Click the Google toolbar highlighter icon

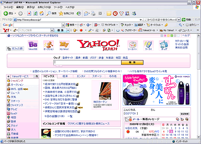click(166, 25)
